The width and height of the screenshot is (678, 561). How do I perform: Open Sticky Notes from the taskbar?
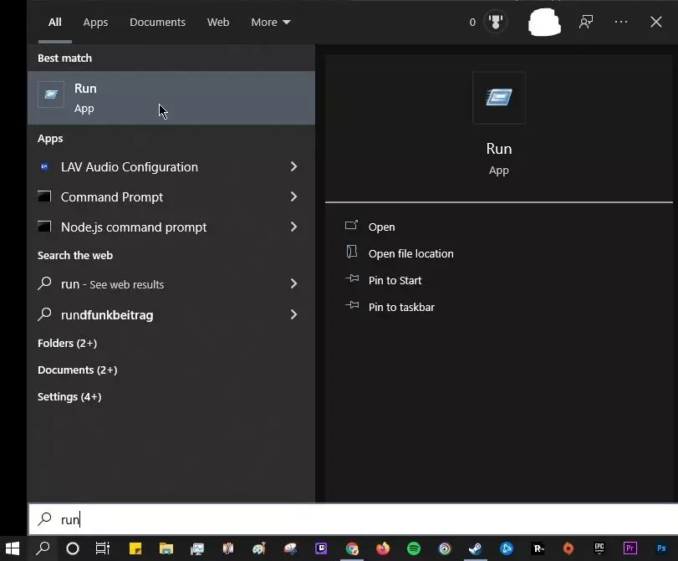(135, 549)
